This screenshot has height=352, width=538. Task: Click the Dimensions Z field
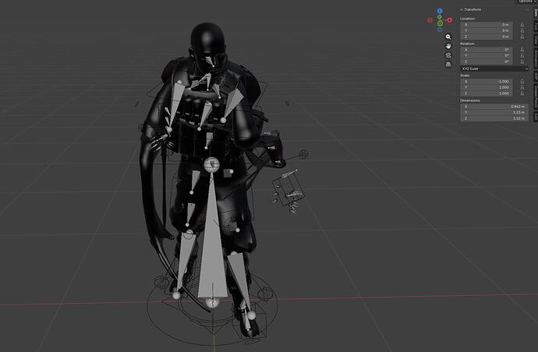click(x=494, y=118)
